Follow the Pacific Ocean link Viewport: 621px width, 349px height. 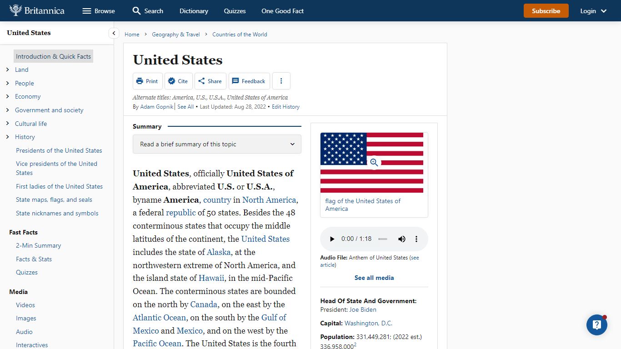157,343
